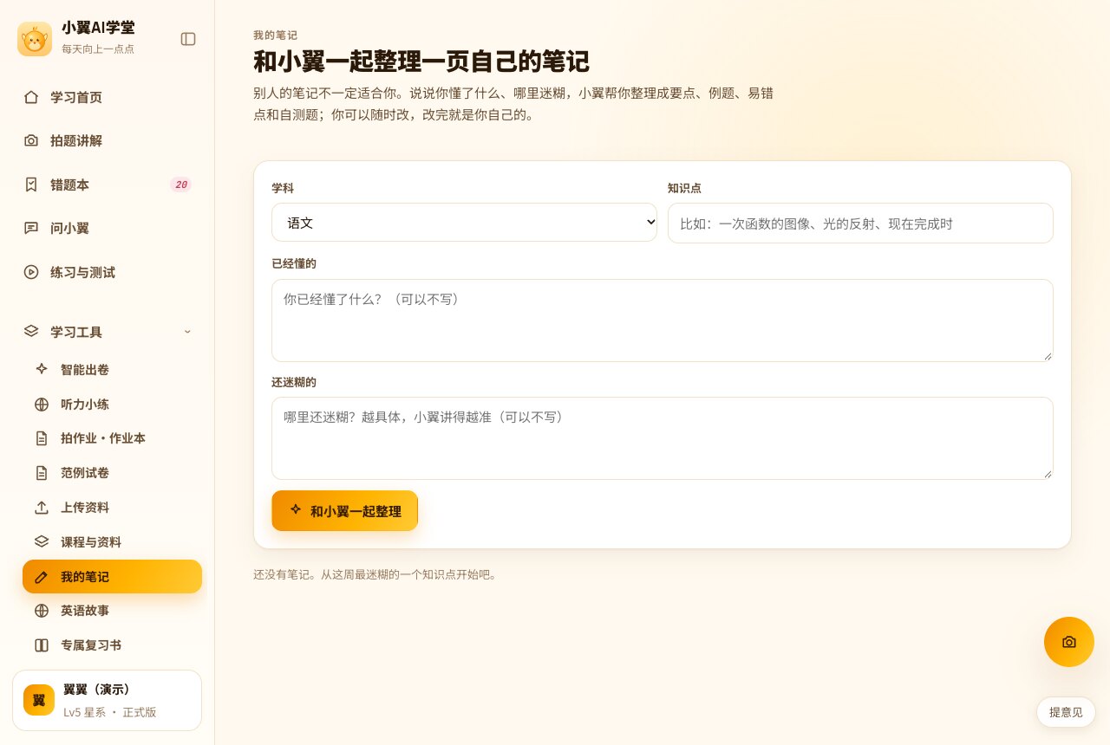Click the document icon beside 拍作业・作业本
This screenshot has height=745, width=1110.
(x=42, y=438)
